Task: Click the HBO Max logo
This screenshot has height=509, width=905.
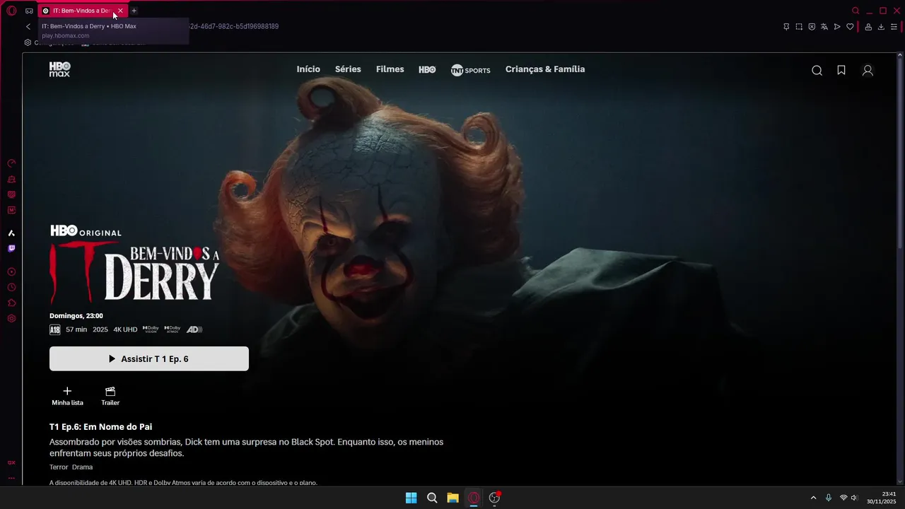Action: 59,69
